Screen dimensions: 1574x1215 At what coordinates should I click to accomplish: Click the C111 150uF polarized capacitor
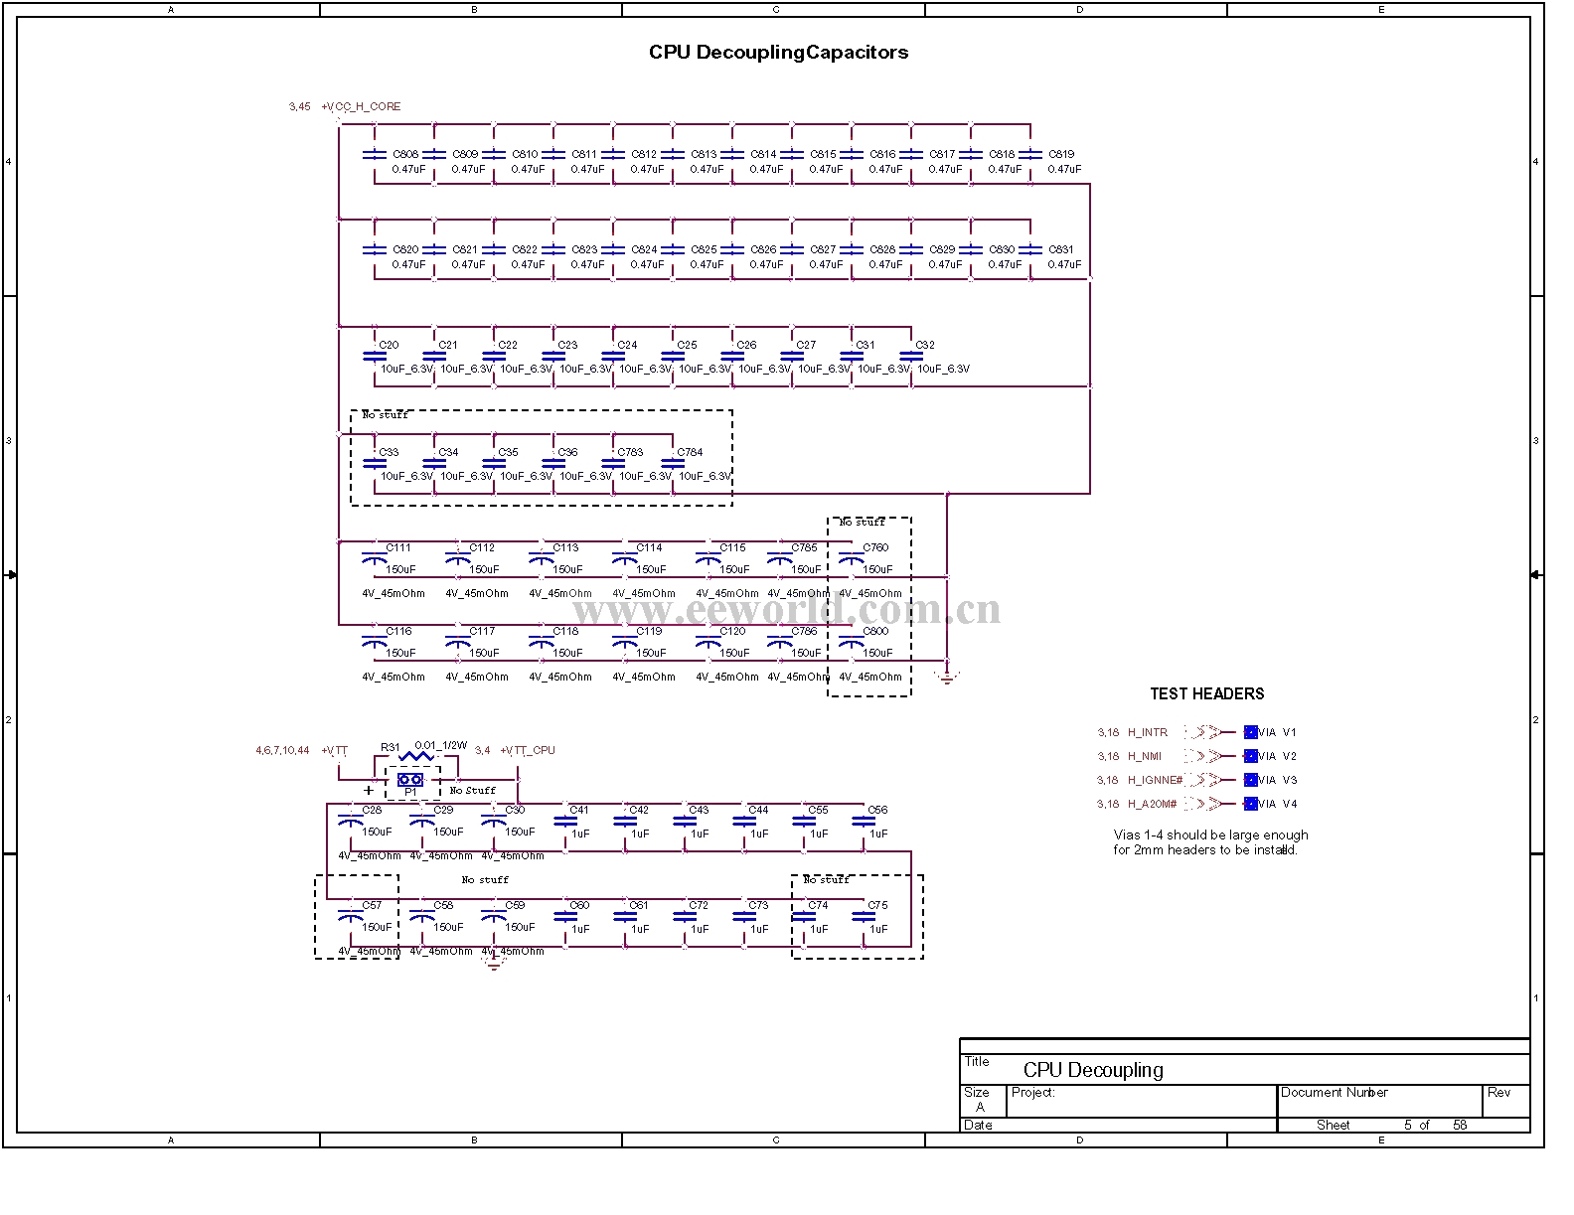click(x=374, y=559)
